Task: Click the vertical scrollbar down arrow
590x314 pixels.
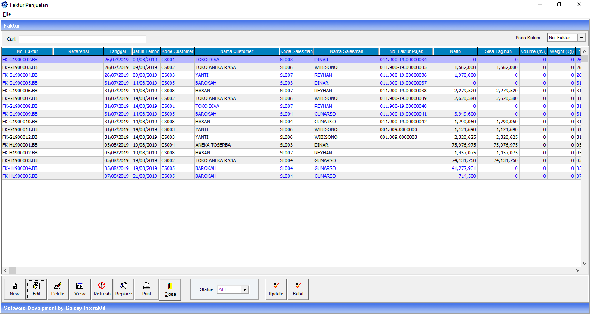Action: click(585, 263)
